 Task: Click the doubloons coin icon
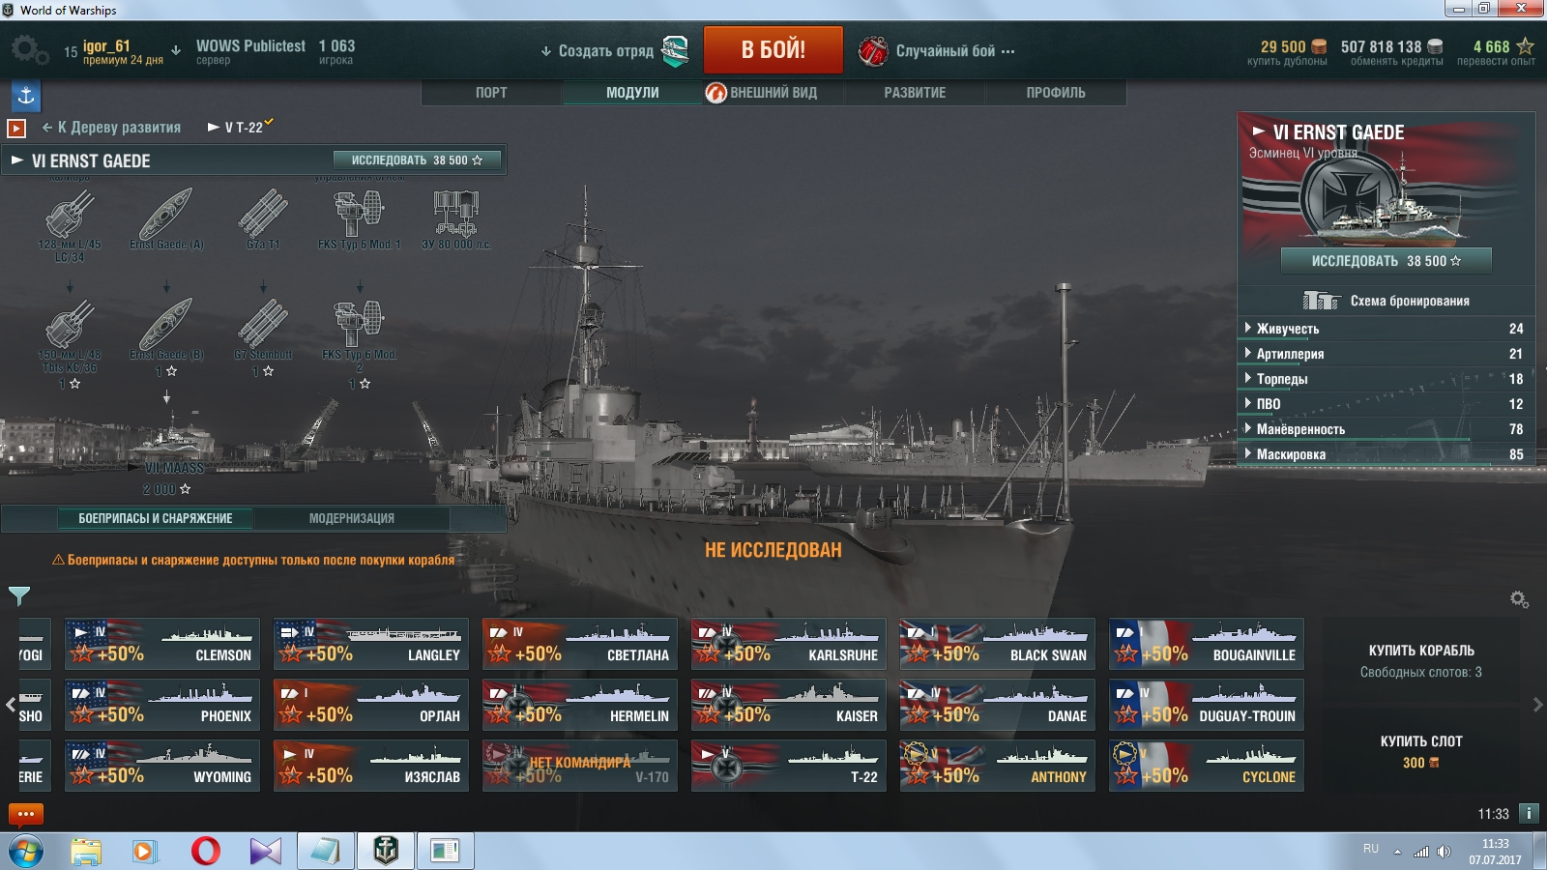pos(1320,46)
